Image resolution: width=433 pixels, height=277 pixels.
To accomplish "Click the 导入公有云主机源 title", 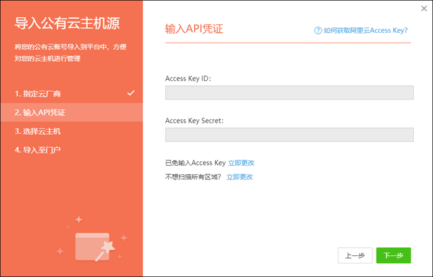I will [67, 24].
